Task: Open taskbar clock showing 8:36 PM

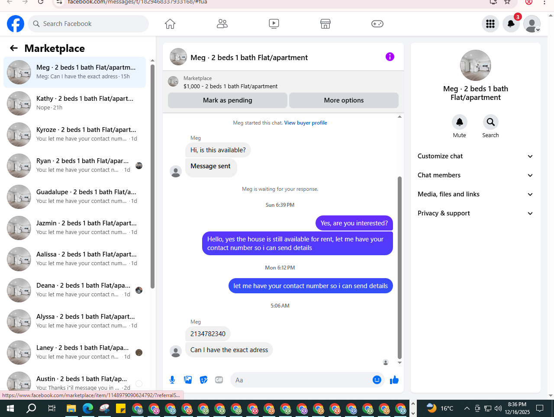Action: click(x=517, y=408)
